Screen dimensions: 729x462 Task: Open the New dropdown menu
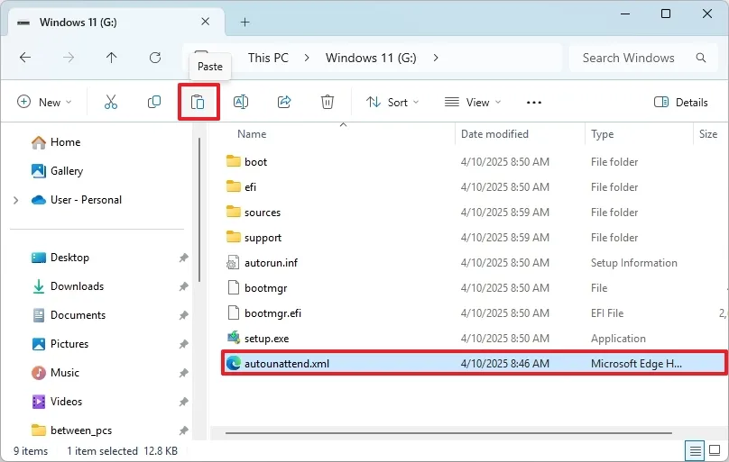pyautogui.click(x=44, y=103)
